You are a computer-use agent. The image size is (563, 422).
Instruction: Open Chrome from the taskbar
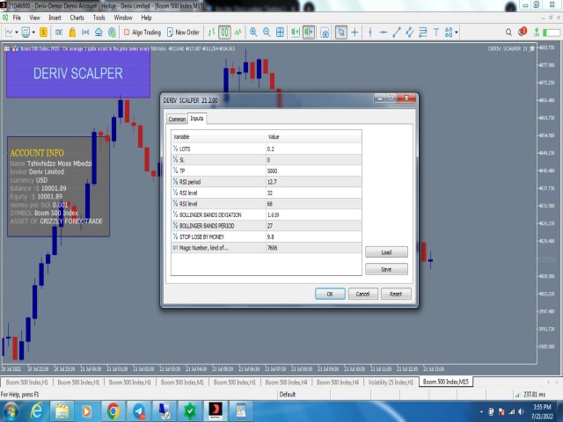point(113,411)
